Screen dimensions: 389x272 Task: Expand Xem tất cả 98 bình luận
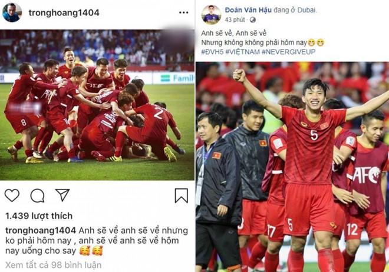[x=53, y=265]
